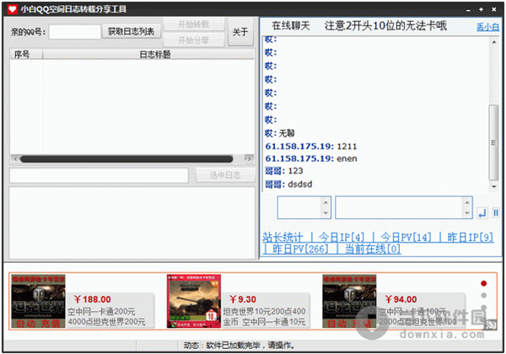The width and height of the screenshot is (506, 354).
Task: Click the chat scrollbar up arrow
Action: pyautogui.click(x=493, y=42)
